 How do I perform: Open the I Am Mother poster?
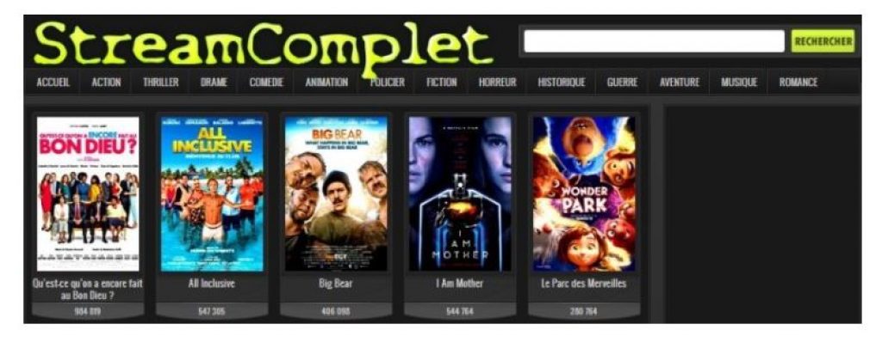pyautogui.click(x=460, y=193)
